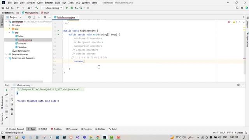Open IDE settings gear at top right
The width and height of the screenshot is (249, 140).
point(242,8)
